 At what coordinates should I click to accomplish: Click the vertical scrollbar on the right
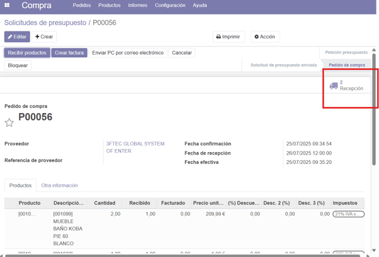click(x=376, y=157)
